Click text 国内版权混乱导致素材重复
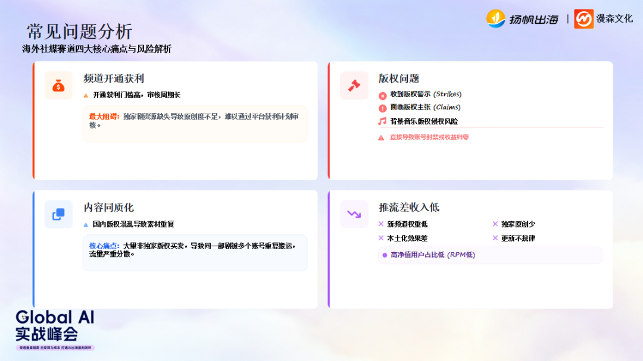 pyautogui.click(x=133, y=224)
